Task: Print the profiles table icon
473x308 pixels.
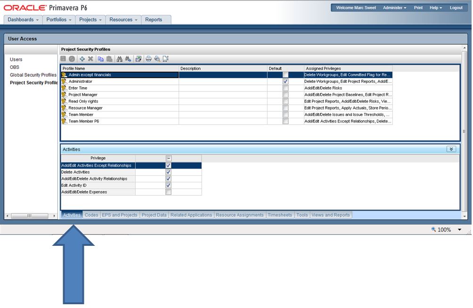Action: [148, 59]
